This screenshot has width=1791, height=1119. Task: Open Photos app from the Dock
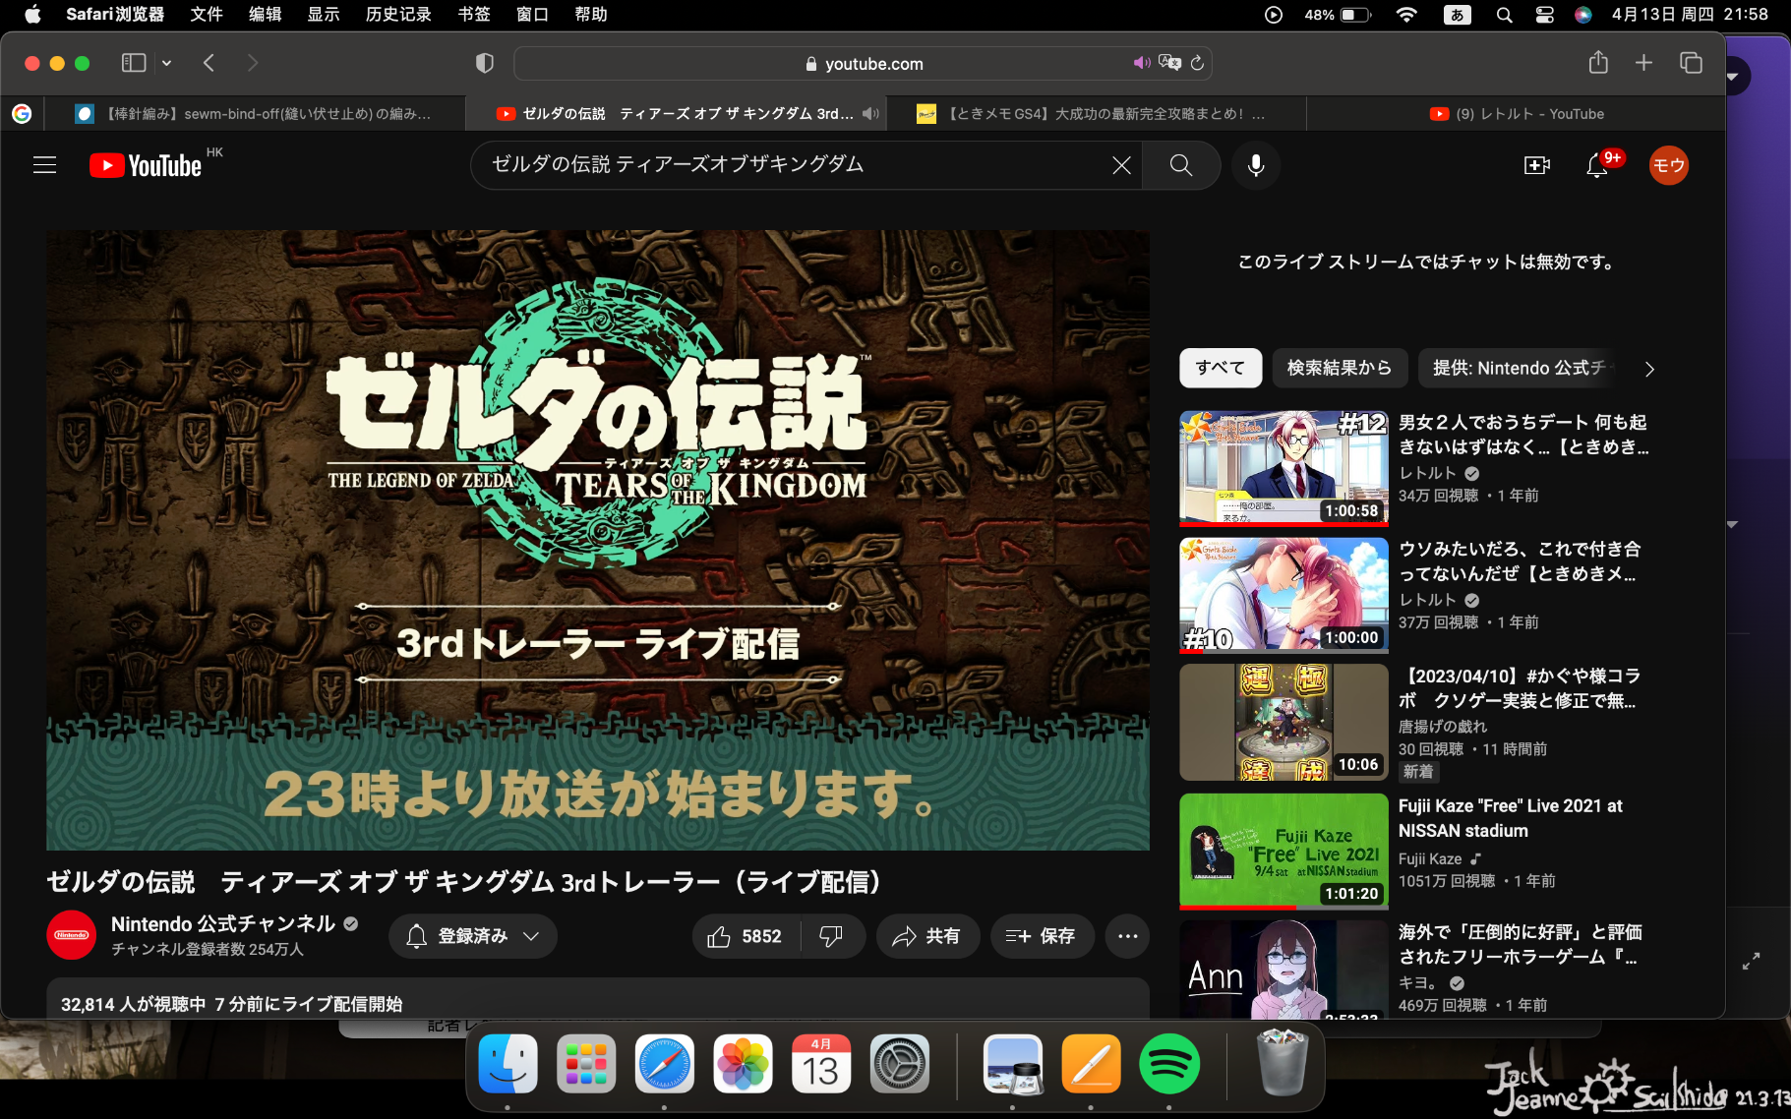point(743,1064)
